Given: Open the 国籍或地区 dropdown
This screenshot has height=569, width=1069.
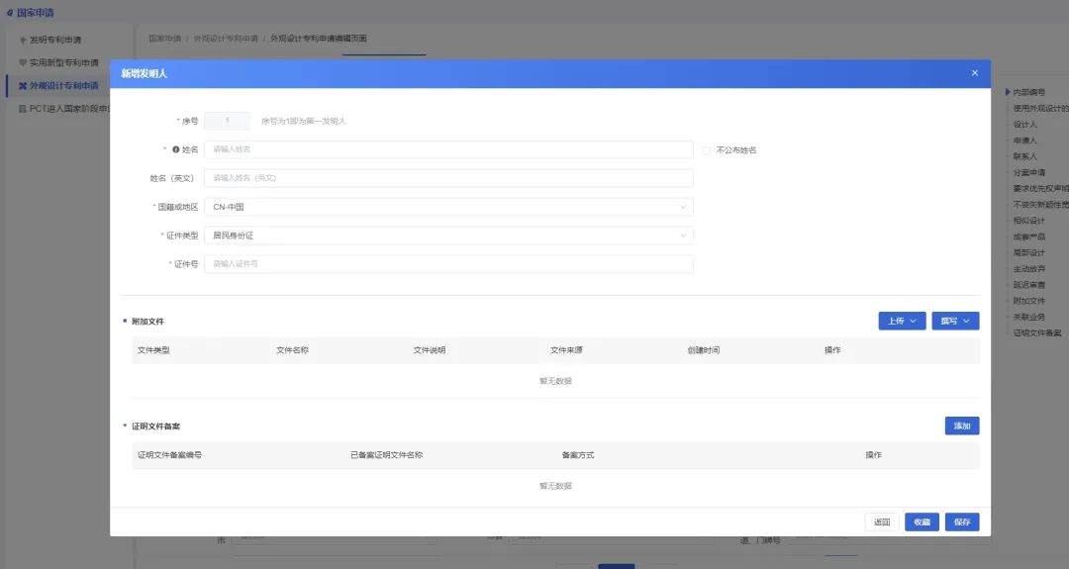Looking at the screenshot, I should (448, 208).
